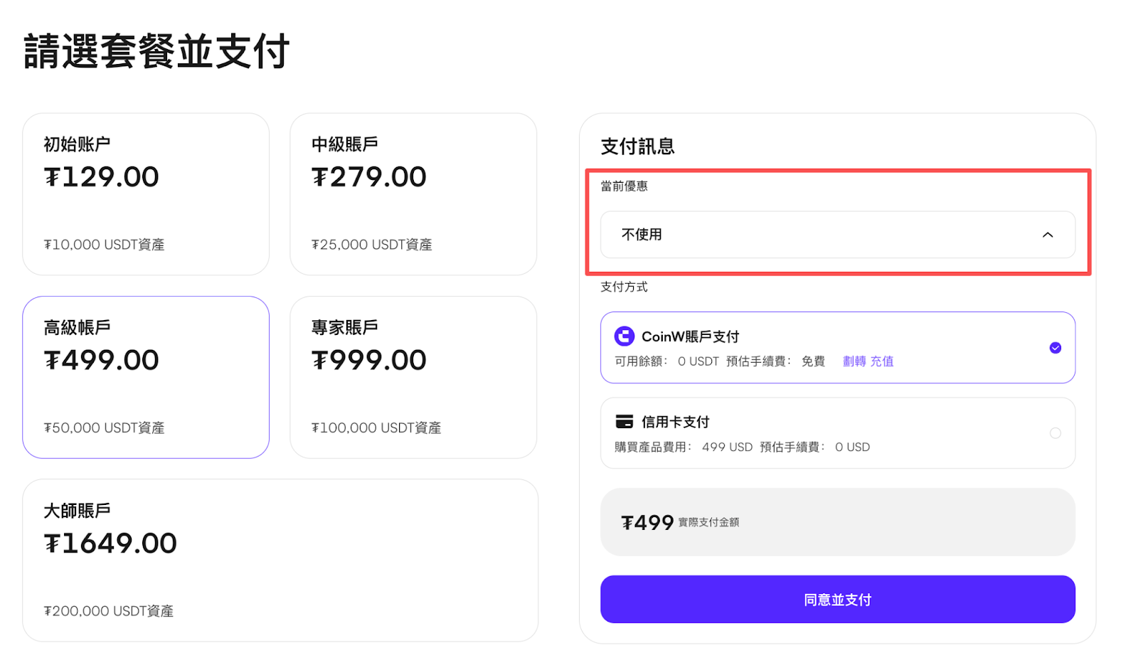
Task: Click the ₮50,000 USDT資產 label
Action: 105,427
